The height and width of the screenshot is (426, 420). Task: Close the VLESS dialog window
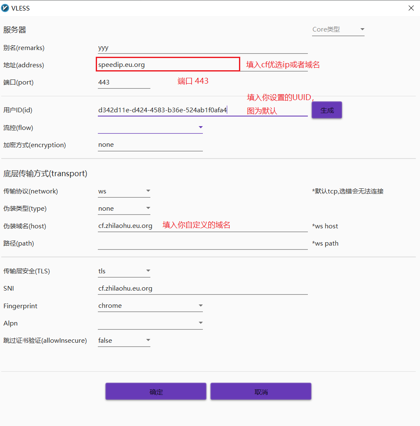[x=411, y=8]
